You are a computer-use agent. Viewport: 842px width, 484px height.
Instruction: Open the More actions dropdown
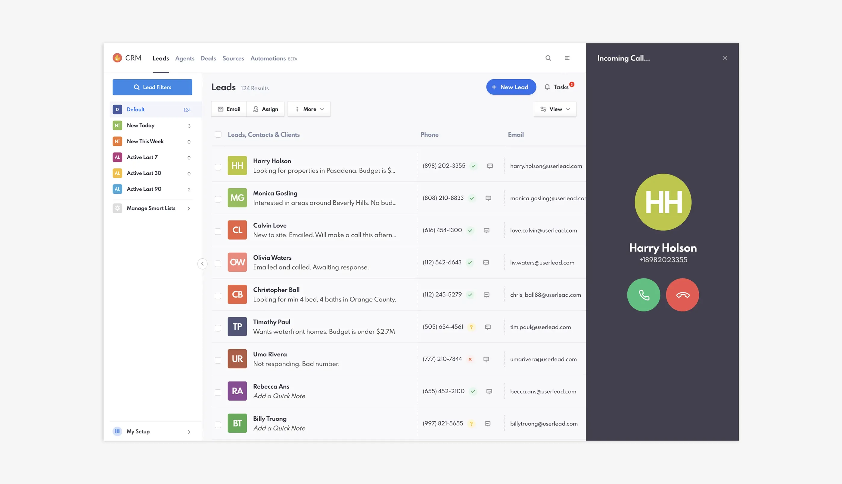pos(309,109)
